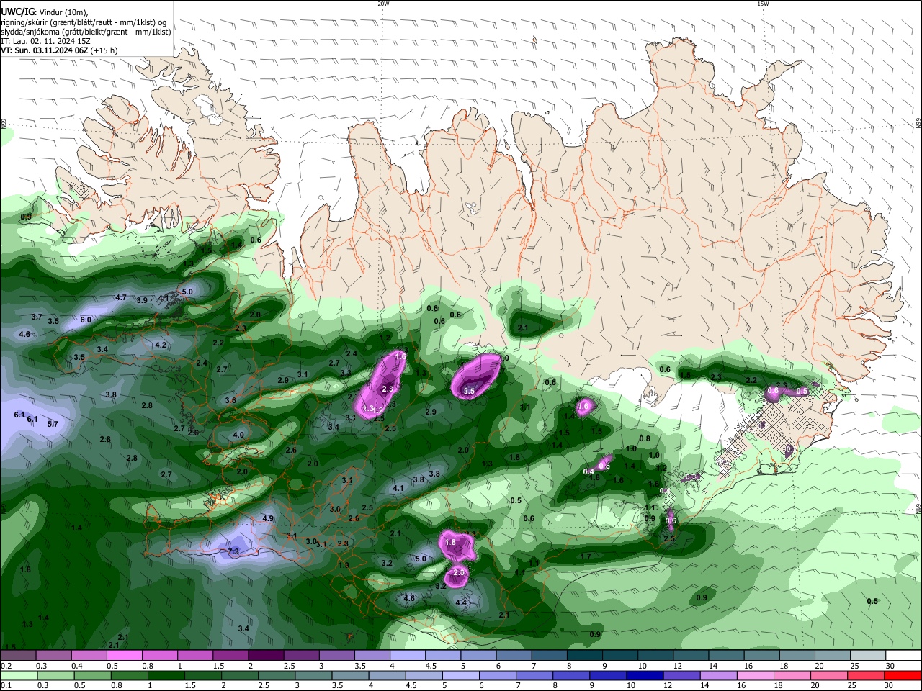Click the '30' label ending the upper legend

(890, 666)
